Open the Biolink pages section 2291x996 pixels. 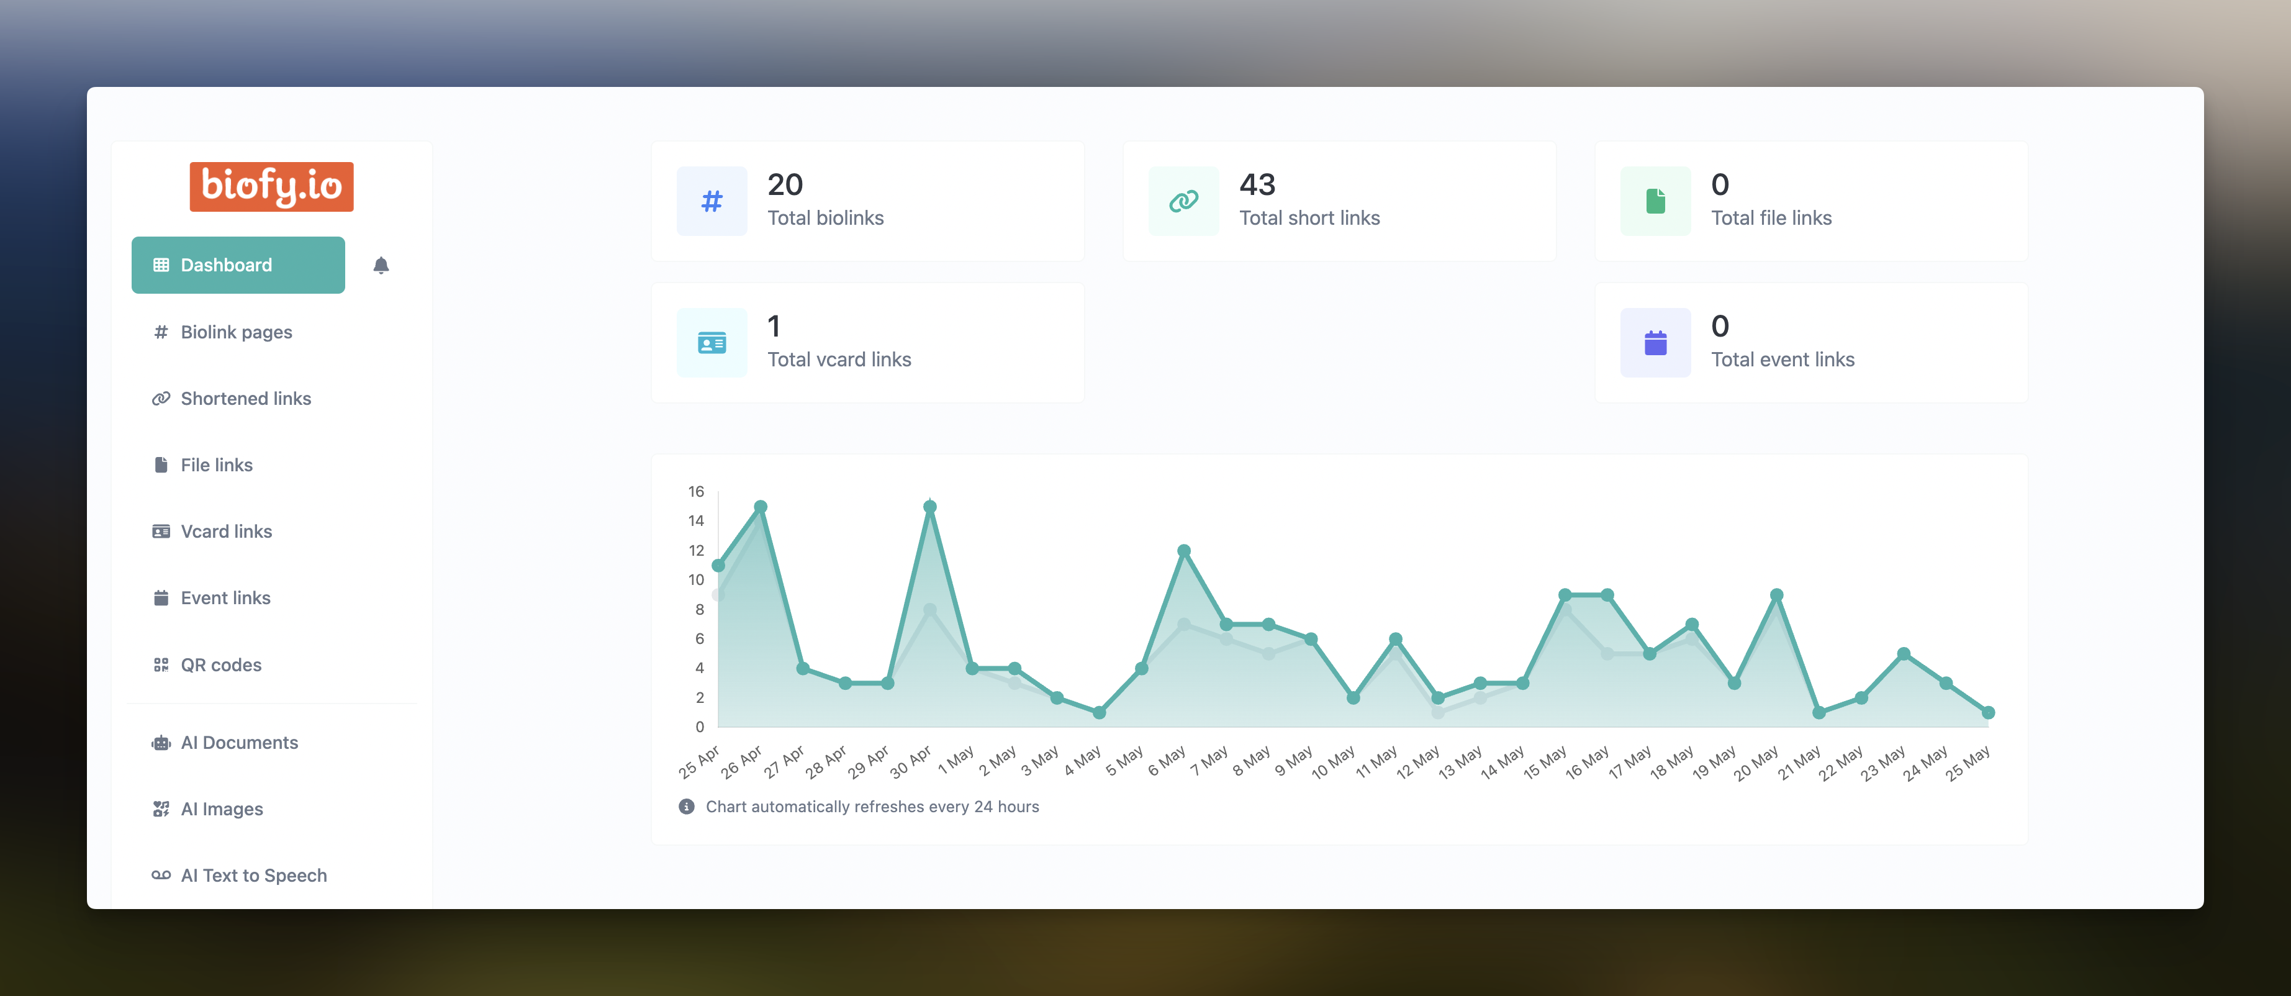pyautogui.click(x=237, y=332)
